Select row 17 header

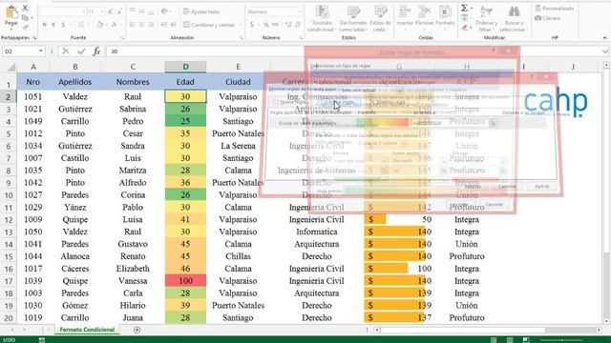[x=9, y=281]
